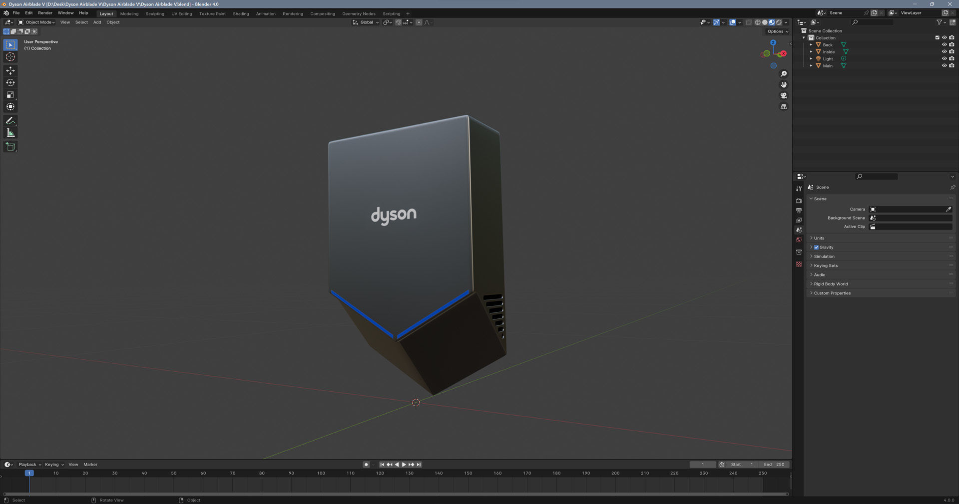
Task: Play the timeline animation forward
Action: tap(404, 465)
